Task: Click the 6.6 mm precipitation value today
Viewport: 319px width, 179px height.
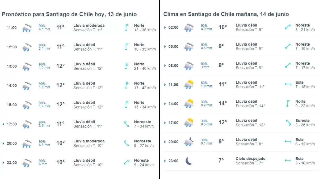Action: [x=44, y=145]
